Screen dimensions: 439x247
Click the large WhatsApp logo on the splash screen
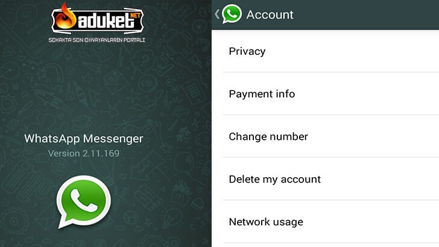pyautogui.click(x=84, y=202)
